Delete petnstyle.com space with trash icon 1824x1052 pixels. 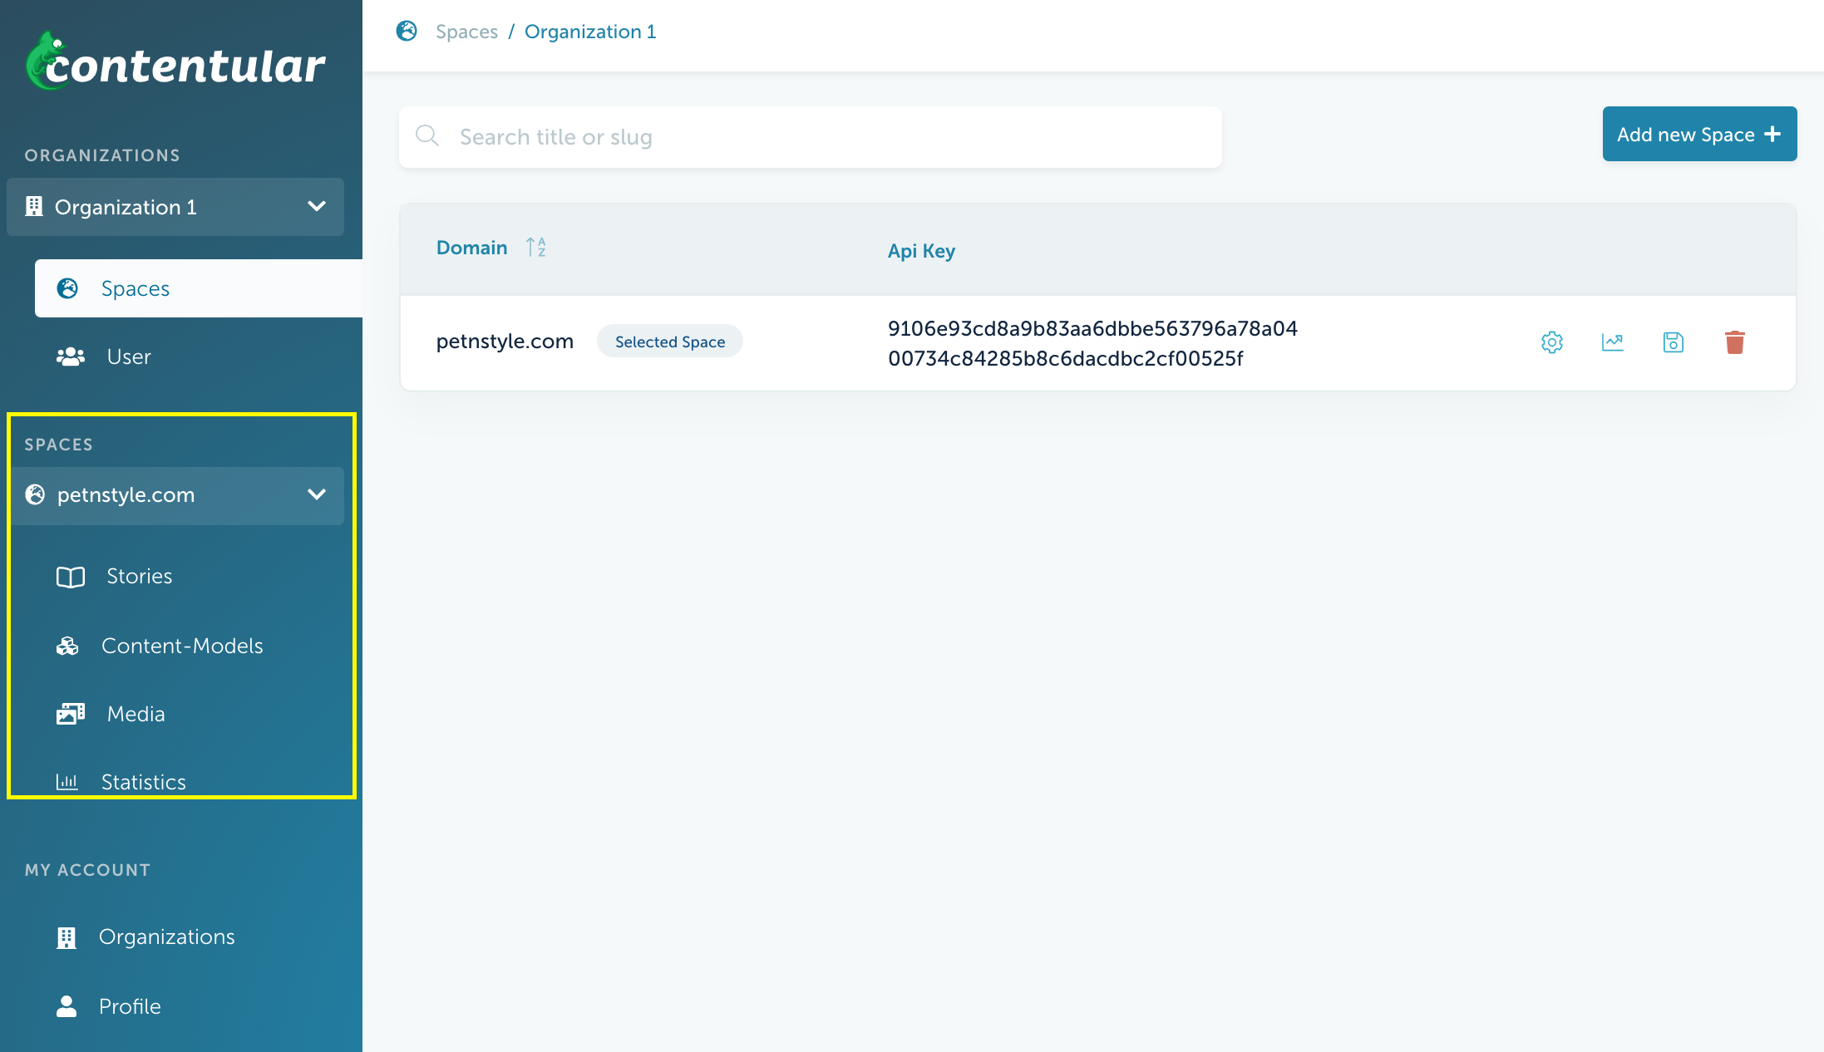click(x=1734, y=342)
